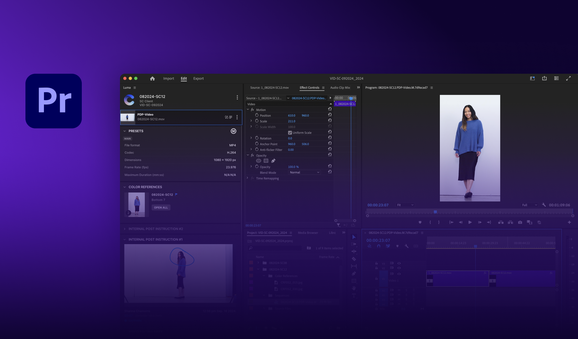This screenshot has height=339, width=578.
Task: Switch to the Export tab
Action: 198,79
